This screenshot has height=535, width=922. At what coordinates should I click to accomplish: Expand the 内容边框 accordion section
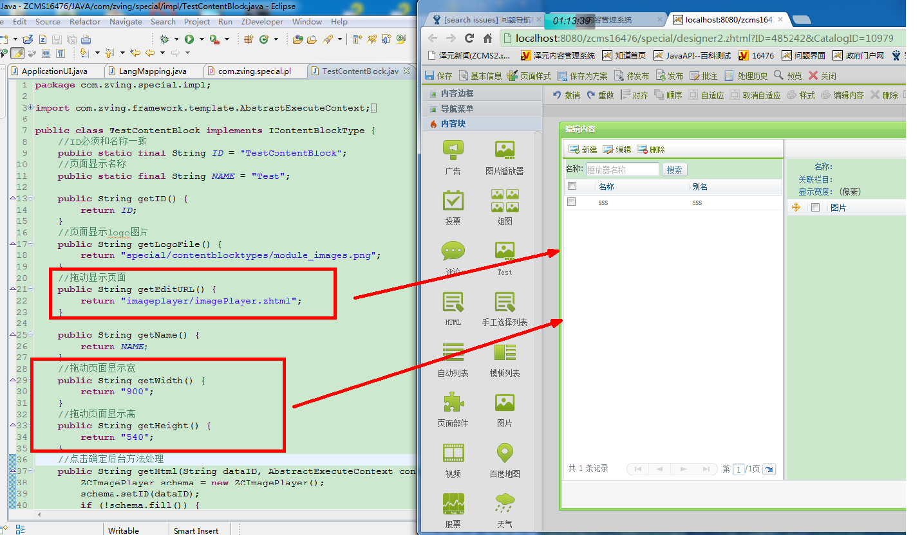[x=456, y=93]
